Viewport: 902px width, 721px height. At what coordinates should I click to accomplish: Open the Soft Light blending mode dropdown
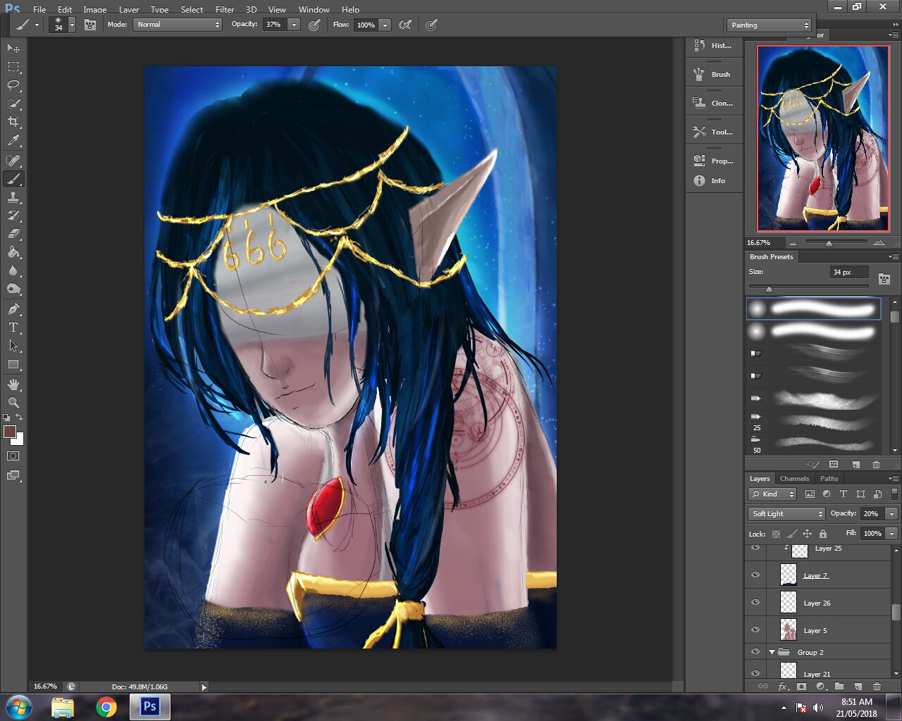pos(786,514)
